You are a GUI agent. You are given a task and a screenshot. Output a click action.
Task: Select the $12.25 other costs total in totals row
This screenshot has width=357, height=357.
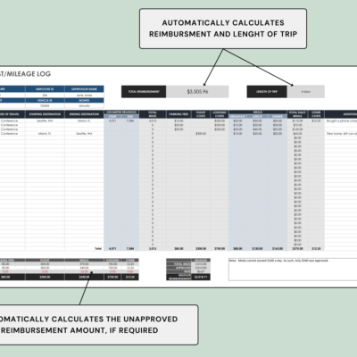[x=316, y=248]
